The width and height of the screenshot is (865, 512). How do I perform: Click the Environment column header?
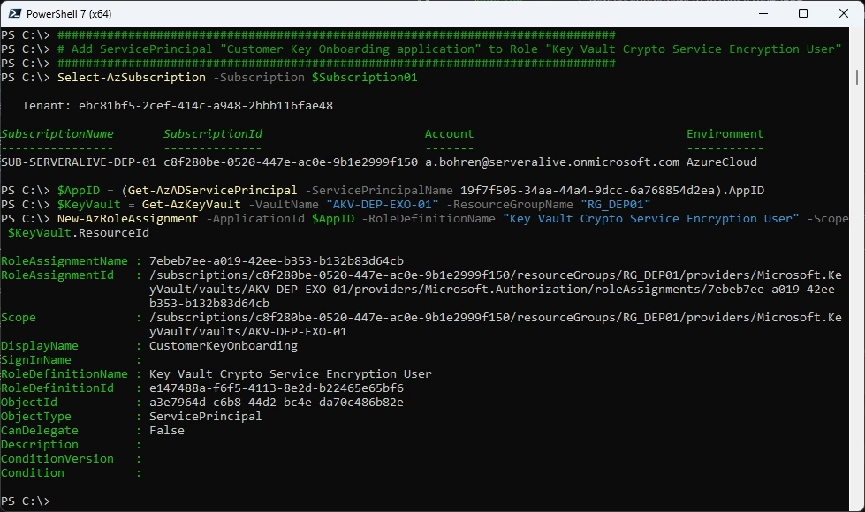(x=725, y=133)
